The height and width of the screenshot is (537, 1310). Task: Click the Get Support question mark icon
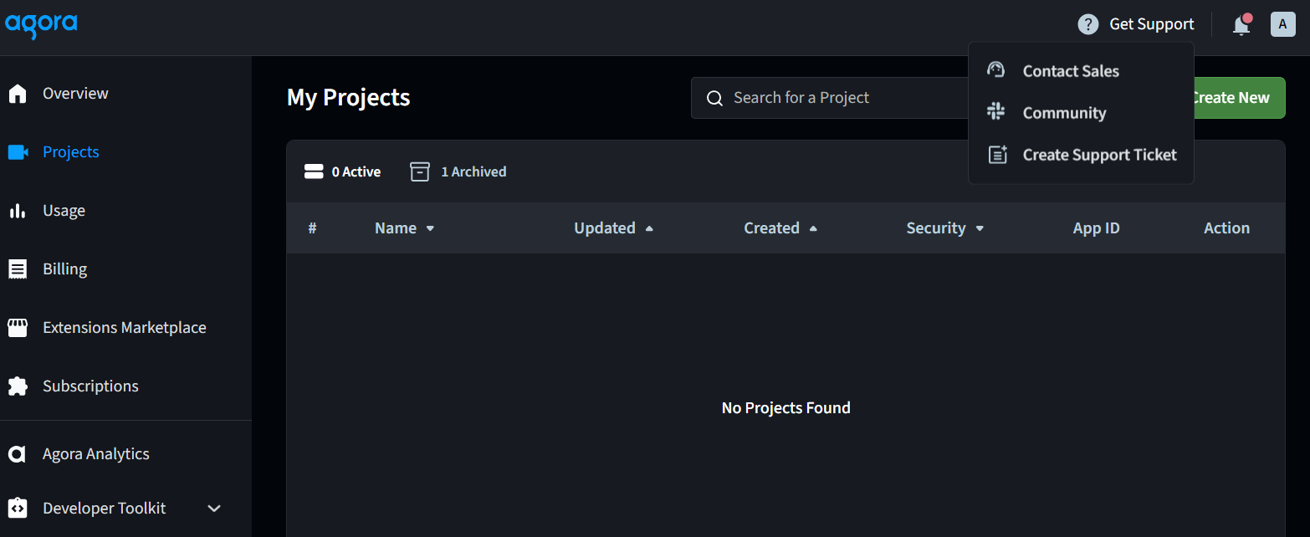pyautogui.click(x=1087, y=24)
